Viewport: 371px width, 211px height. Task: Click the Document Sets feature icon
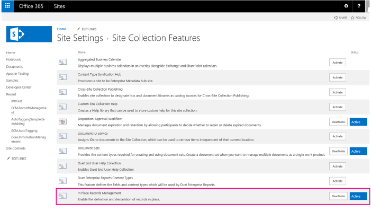pyautogui.click(x=62, y=151)
